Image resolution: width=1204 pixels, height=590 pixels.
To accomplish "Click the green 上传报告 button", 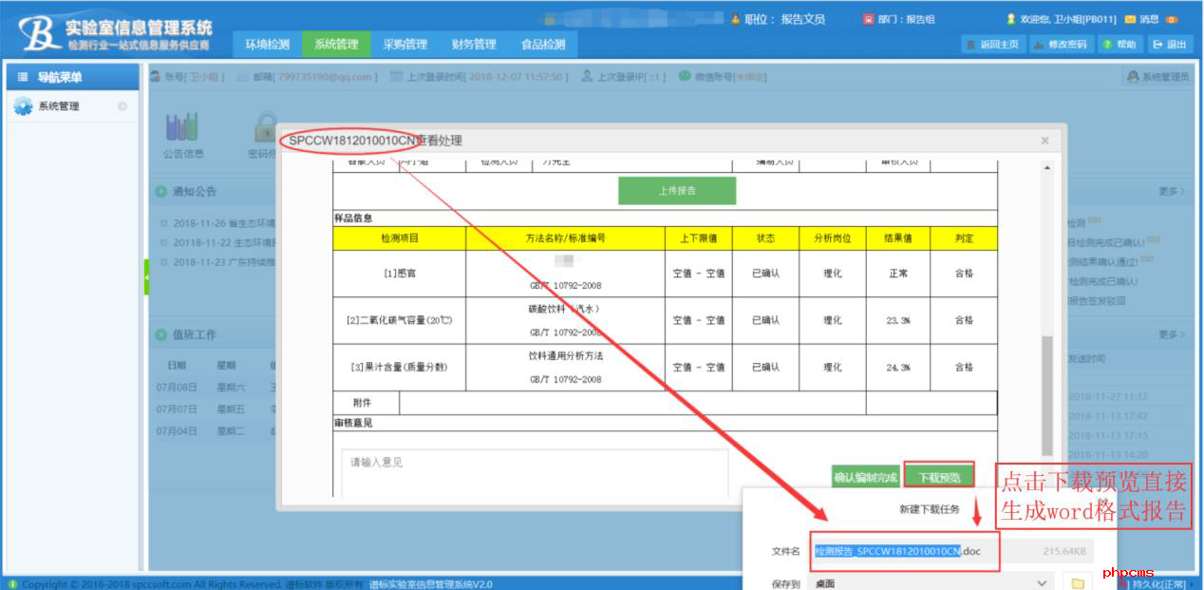I will (x=677, y=190).
